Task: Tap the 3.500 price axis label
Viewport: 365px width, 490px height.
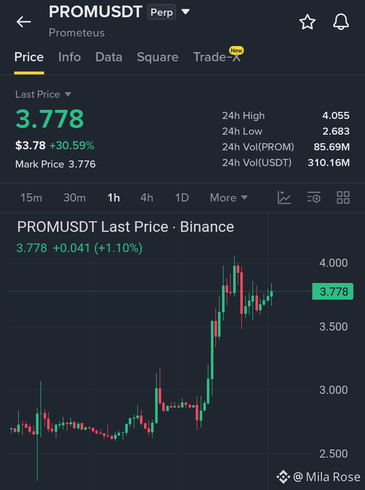Action: [334, 327]
